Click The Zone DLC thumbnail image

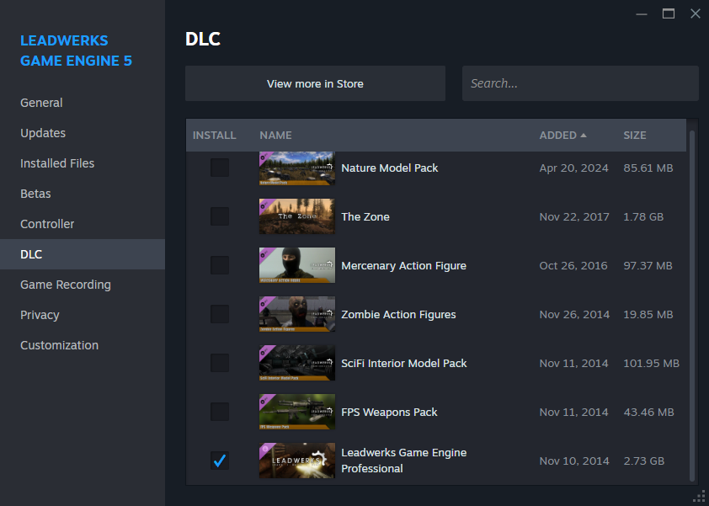tap(296, 216)
